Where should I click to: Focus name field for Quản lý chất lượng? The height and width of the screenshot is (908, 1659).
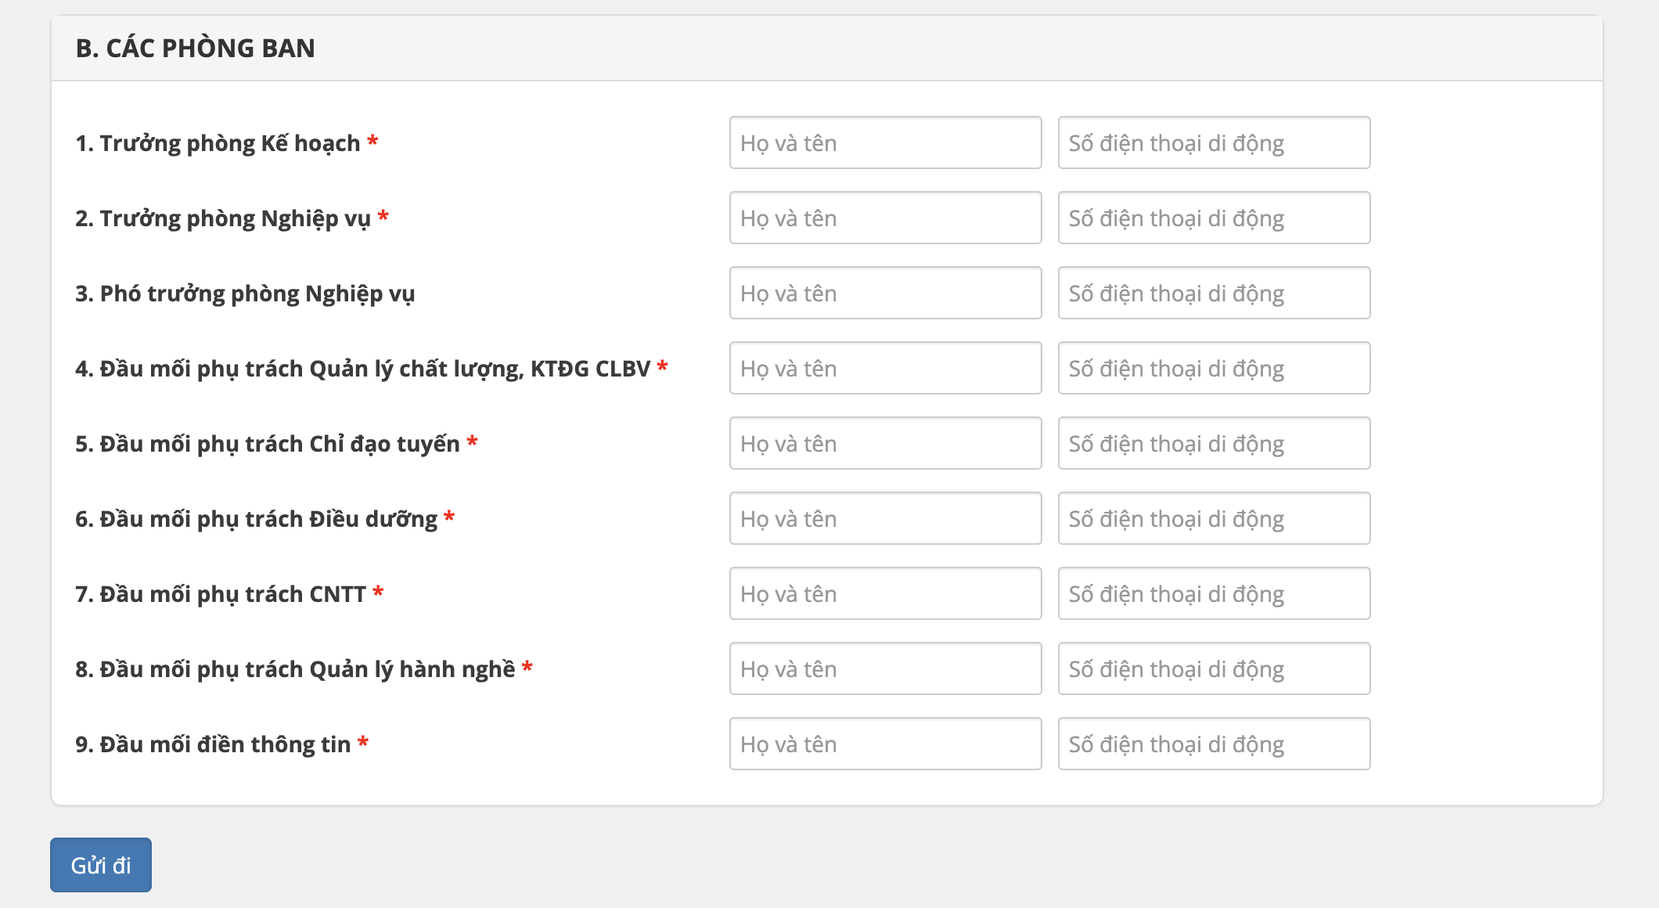[885, 368]
